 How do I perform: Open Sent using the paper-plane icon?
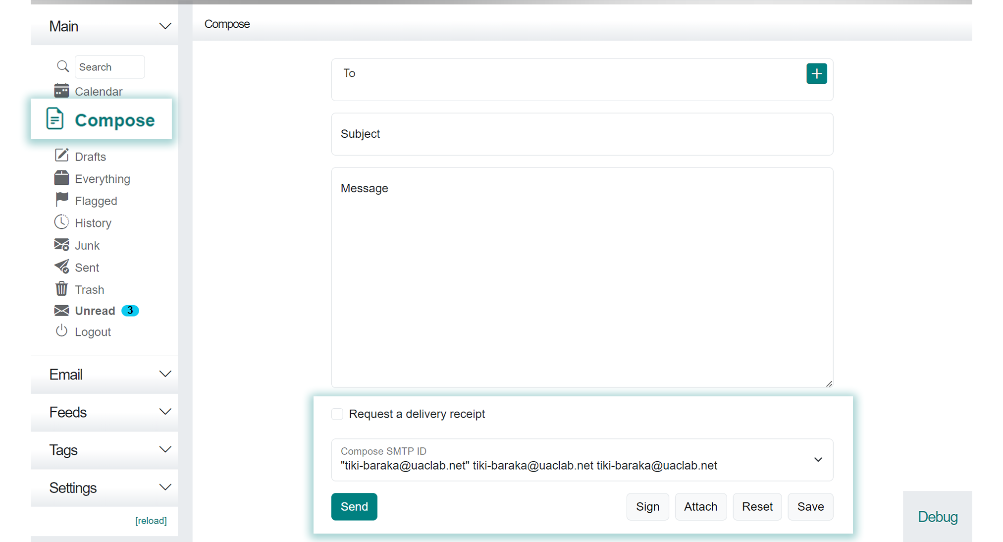[61, 267]
